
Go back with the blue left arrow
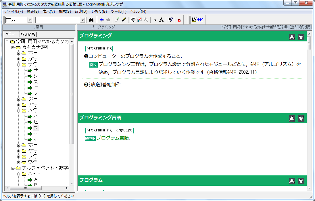pos(101,20)
